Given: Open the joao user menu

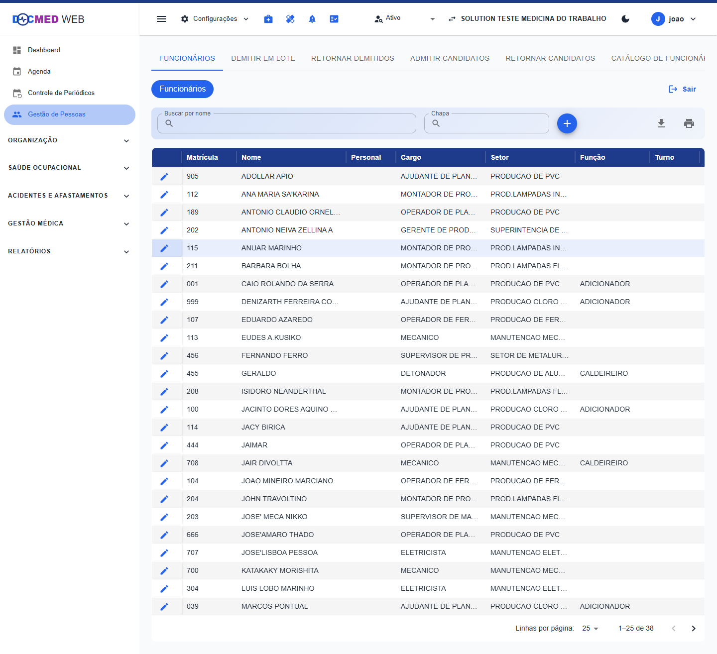Looking at the screenshot, I should pyautogui.click(x=674, y=19).
